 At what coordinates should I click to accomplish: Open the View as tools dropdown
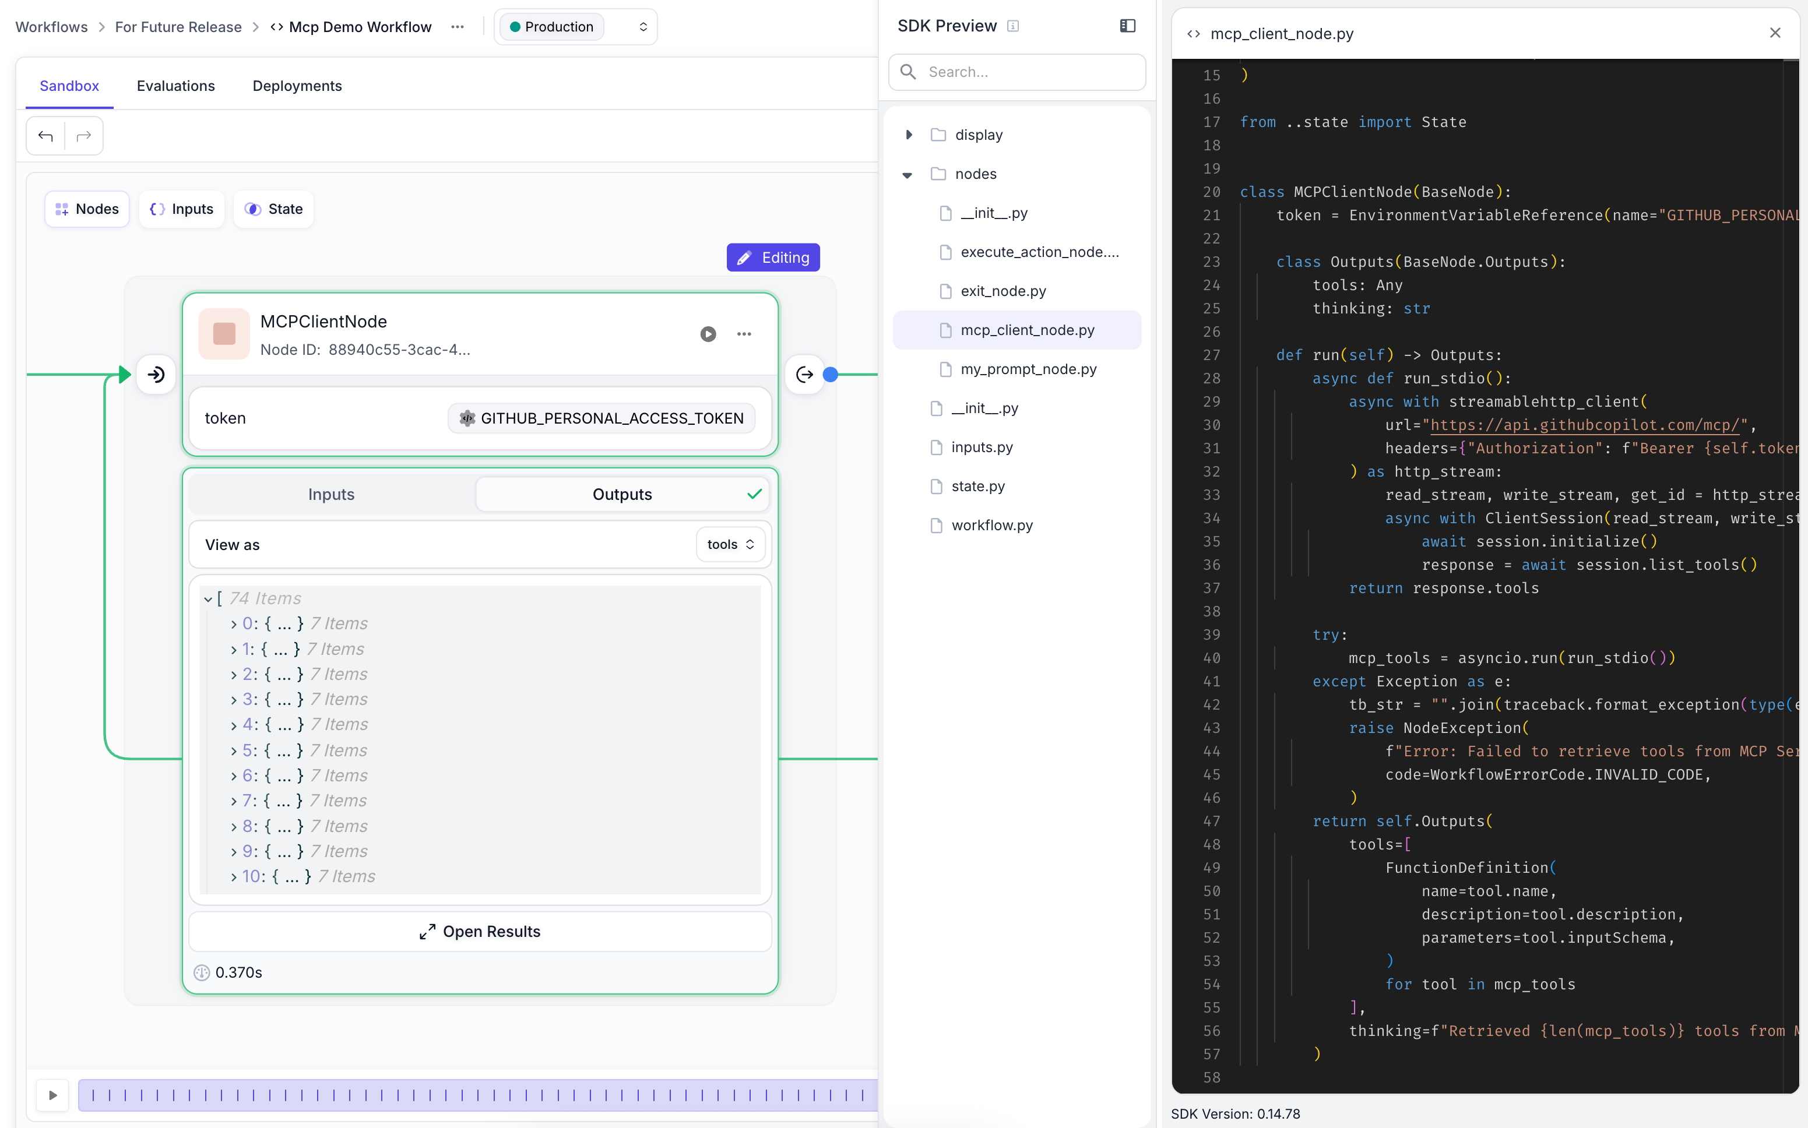click(x=730, y=545)
